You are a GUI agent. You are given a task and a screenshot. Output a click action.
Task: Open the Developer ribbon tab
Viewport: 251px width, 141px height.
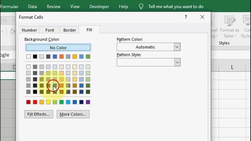[99, 7]
